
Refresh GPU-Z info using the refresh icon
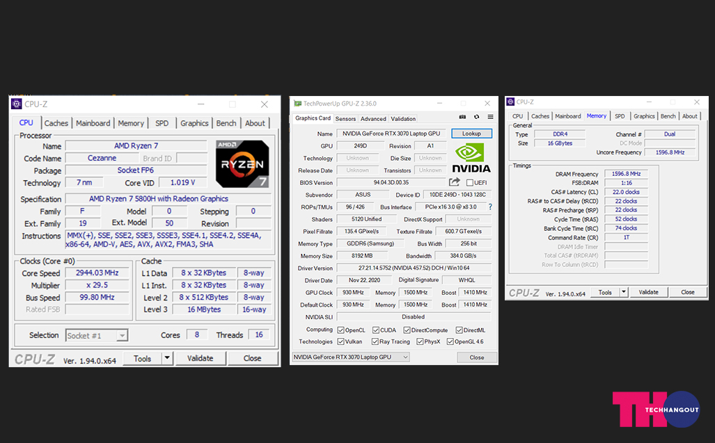[x=476, y=117]
